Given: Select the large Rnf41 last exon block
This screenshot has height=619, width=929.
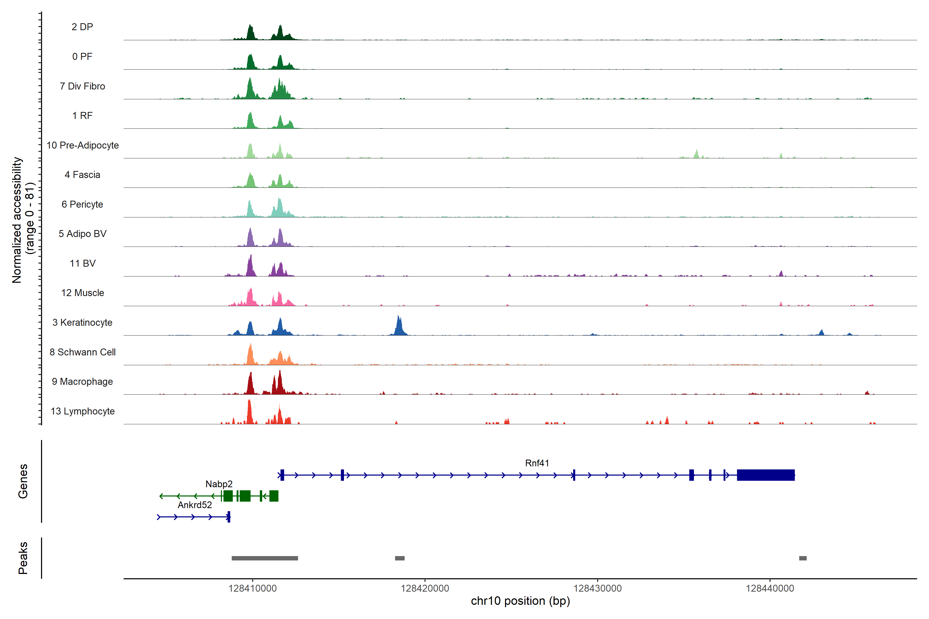Looking at the screenshot, I should (765, 475).
